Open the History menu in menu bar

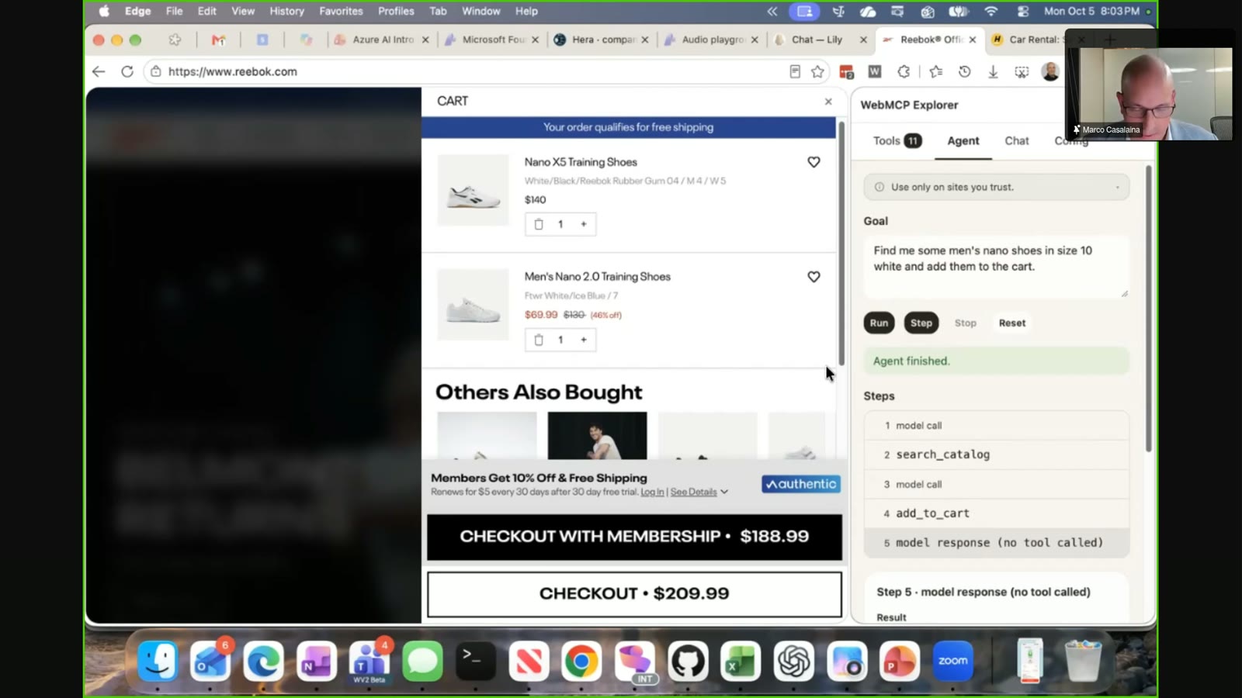pos(286,11)
